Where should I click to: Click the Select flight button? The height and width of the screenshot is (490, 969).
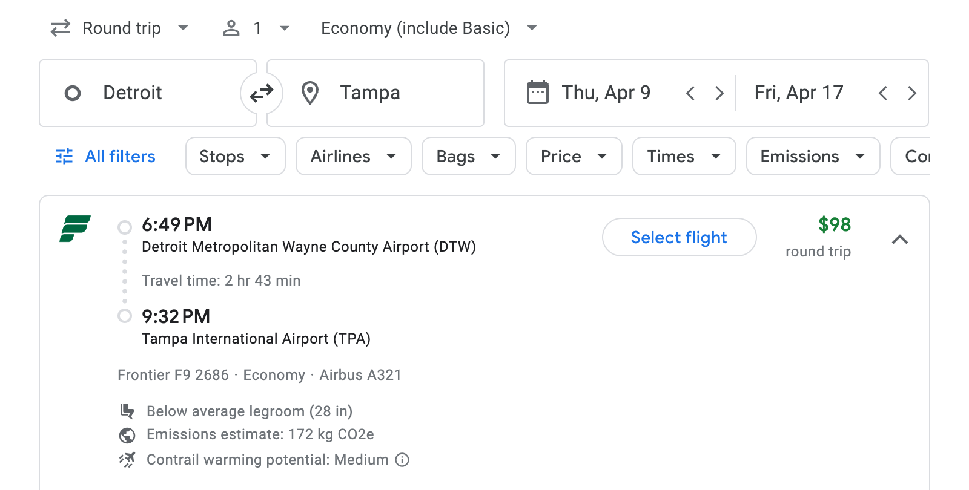(678, 237)
